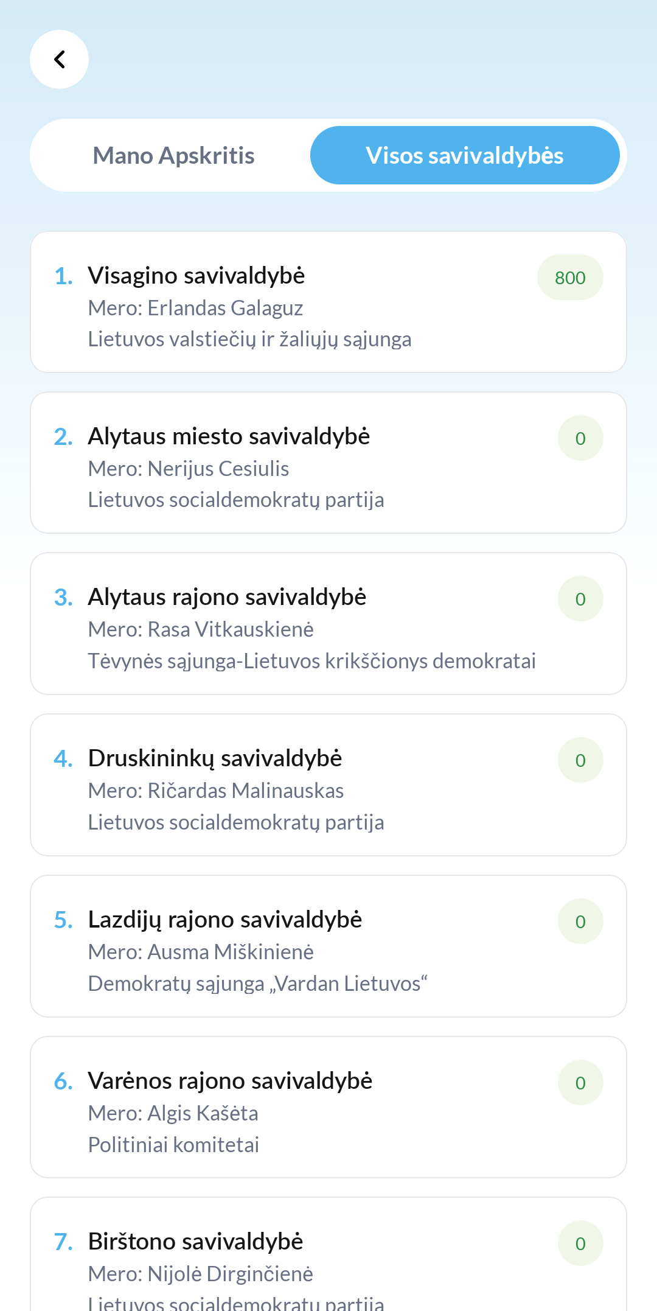Tap score badge for Alytaus rajono
This screenshot has height=1311, width=657.
[580, 599]
